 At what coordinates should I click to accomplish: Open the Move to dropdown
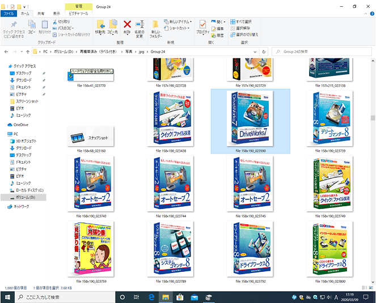click(100, 27)
